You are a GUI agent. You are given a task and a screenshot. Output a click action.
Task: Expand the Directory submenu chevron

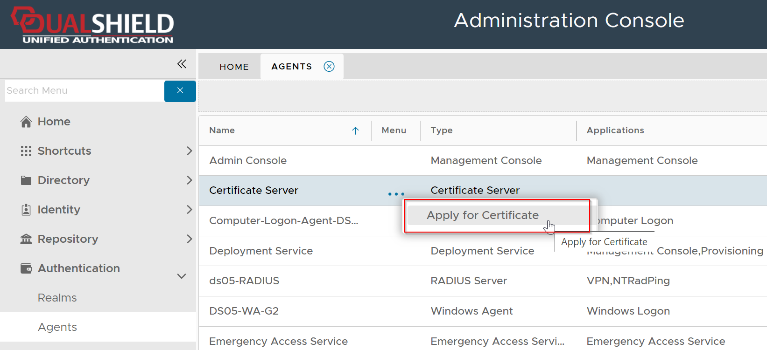coord(189,180)
